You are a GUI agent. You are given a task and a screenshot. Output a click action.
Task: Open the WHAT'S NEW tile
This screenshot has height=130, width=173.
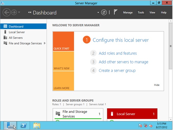[x=63, y=61]
